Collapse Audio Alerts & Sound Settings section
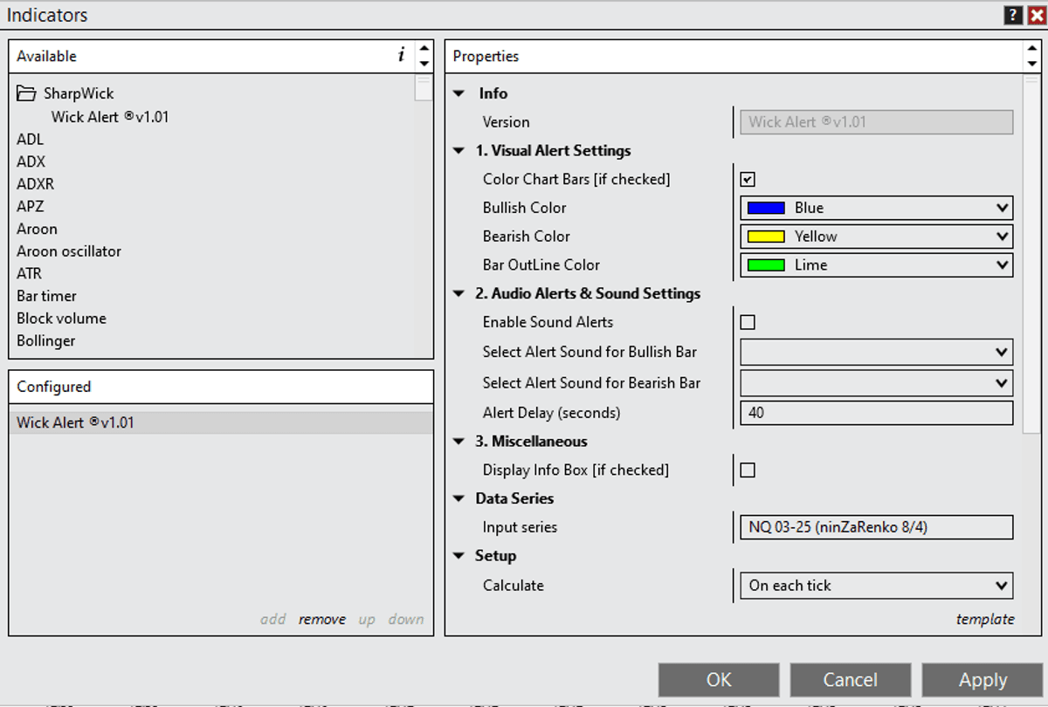Viewport: 1048px width, 707px height. point(459,294)
